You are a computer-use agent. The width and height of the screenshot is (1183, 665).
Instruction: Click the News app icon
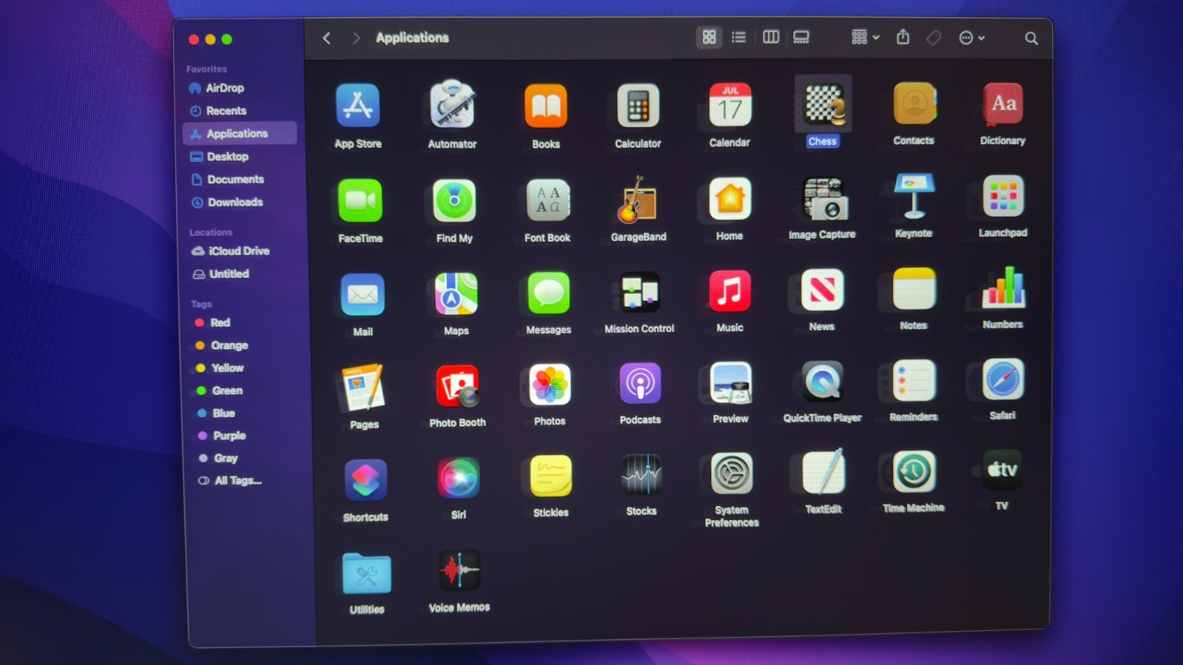[x=822, y=290]
